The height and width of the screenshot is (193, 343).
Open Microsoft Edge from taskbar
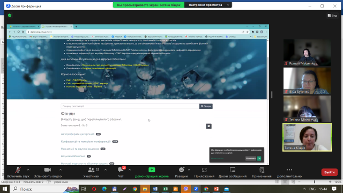click(x=105, y=189)
